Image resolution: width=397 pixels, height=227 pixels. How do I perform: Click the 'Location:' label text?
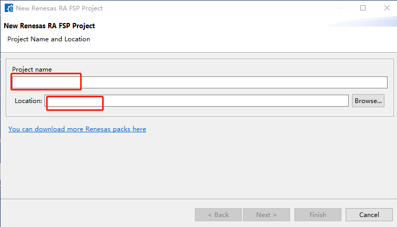28,101
